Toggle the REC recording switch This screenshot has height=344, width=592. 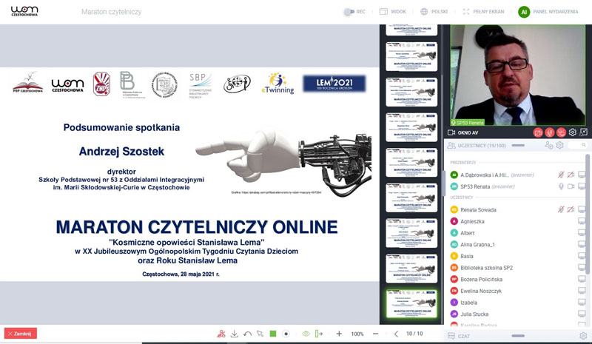point(349,12)
